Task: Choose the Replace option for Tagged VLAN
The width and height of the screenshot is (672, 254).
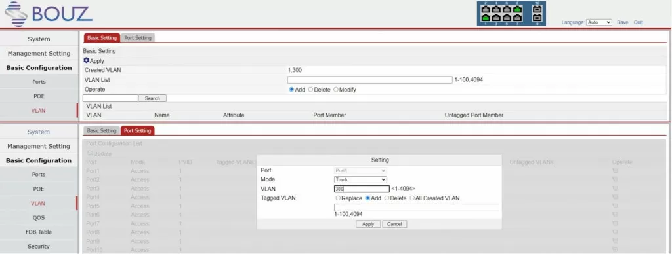Action: (x=338, y=198)
